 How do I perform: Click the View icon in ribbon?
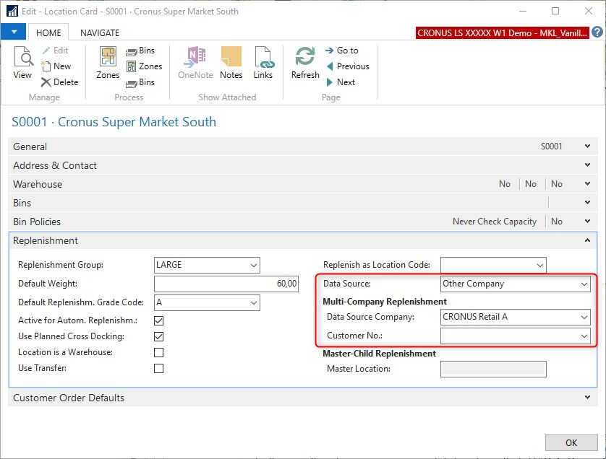(x=22, y=64)
